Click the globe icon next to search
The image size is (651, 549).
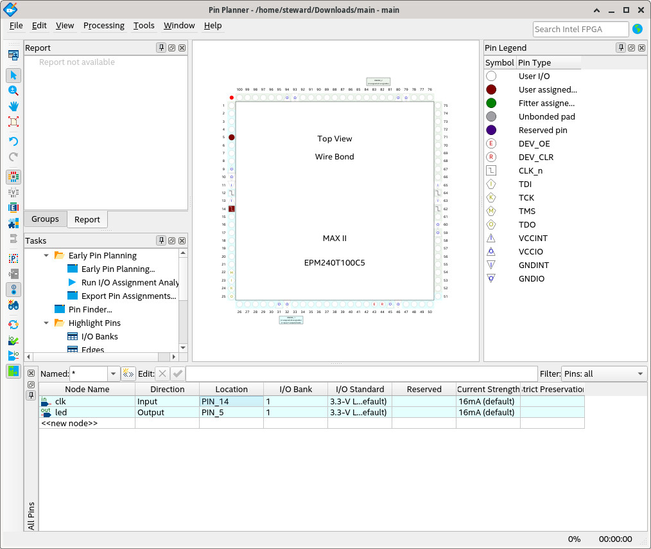(x=638, y=29)
